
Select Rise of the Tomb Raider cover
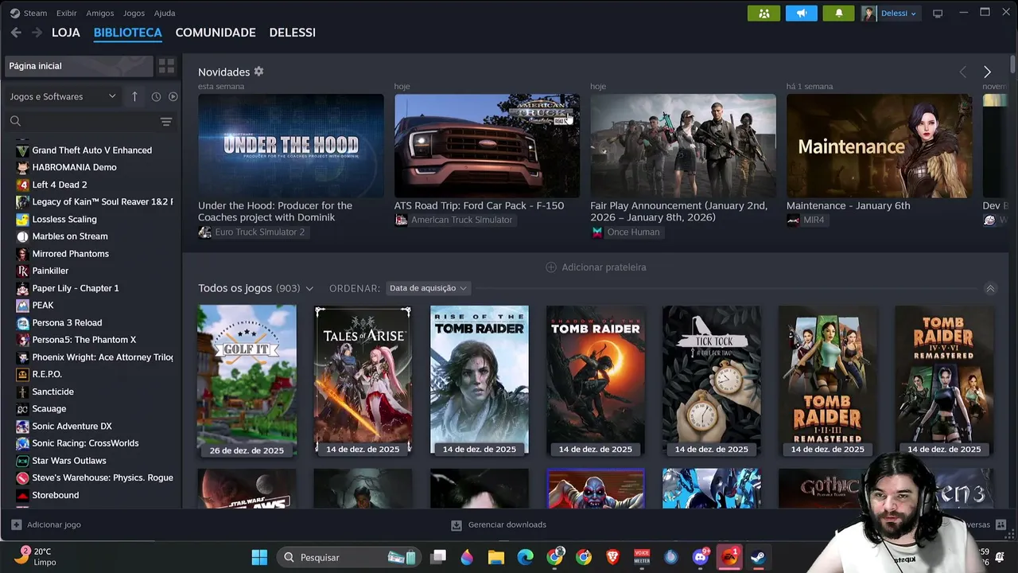(480, 380)
